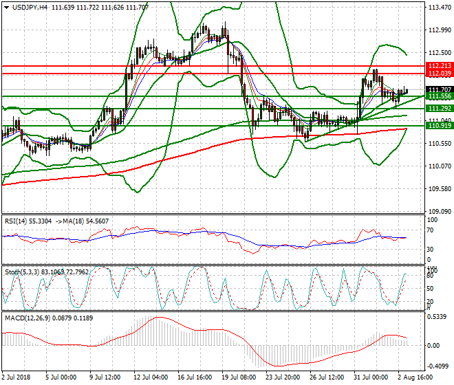Click the RSI scale value 30
Image resolution: width=454 pixels, height=385 pixels.
pyautogui.click(x=431, y=250)
